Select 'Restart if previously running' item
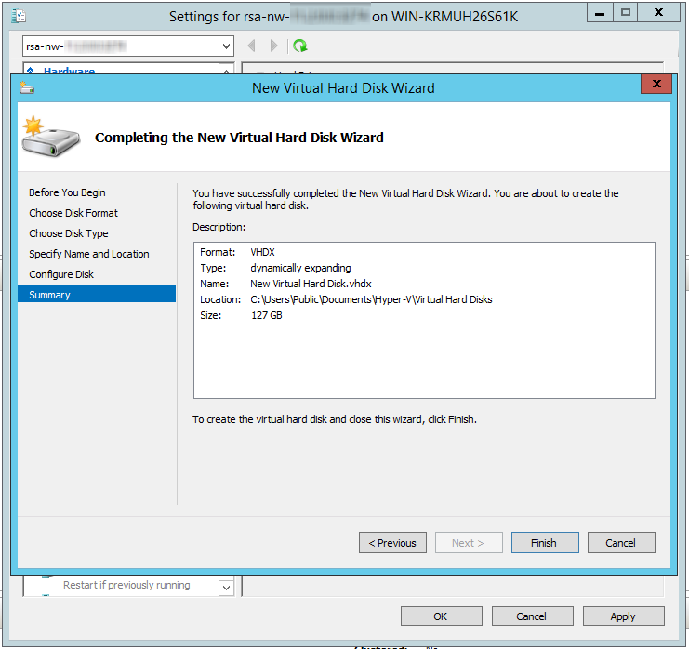The width and height of the screenshot is (689, 649). [126, 585]
